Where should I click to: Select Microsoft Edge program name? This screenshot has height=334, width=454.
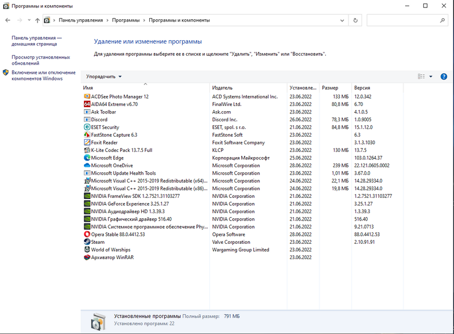click(x=107, y=158)
